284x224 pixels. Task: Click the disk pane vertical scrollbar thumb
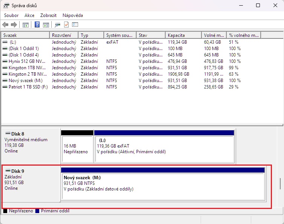[x=280, y=184]
